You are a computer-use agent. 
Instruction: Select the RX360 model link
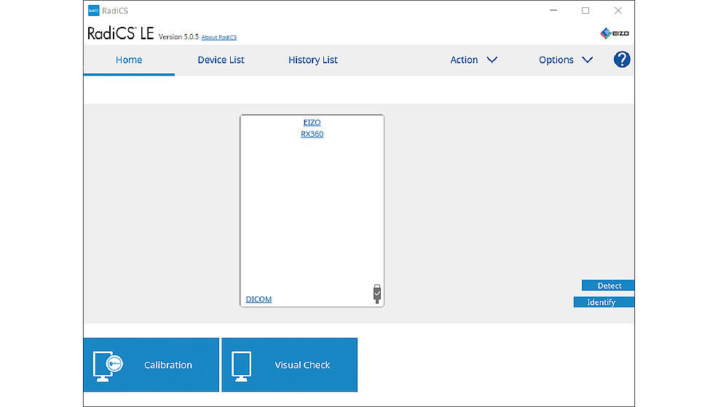pos(312,134)
